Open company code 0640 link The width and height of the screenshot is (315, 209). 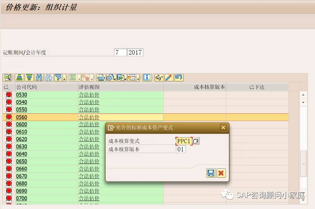click(x=21, y=154)
